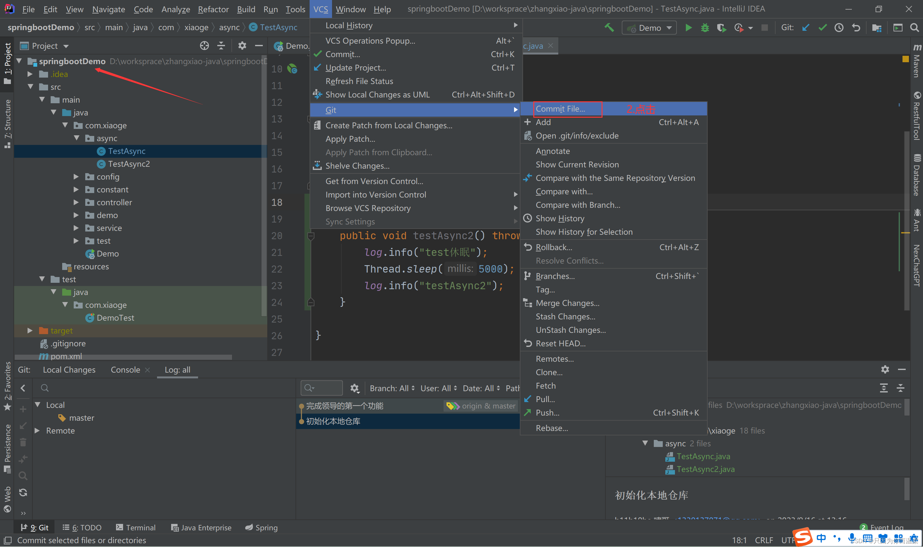Open Git Show History clock icon in toolbar
Viewport: 923px width, 547px height.
point(839,28)
